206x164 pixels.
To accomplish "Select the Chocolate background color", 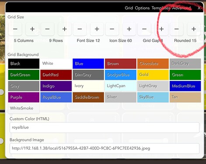I will (x=153, y=63).
